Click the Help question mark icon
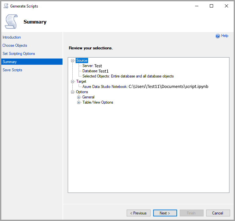Image resolution: width=235 pixels, height=221 pixels. coord(218,36)
